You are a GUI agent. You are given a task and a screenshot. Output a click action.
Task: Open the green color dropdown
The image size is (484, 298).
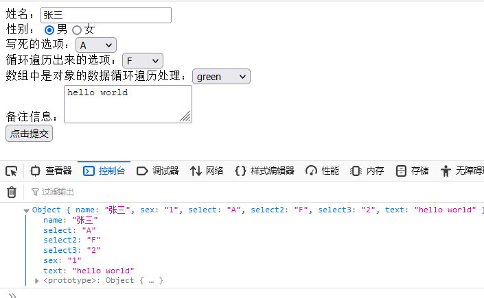[221, 77]
